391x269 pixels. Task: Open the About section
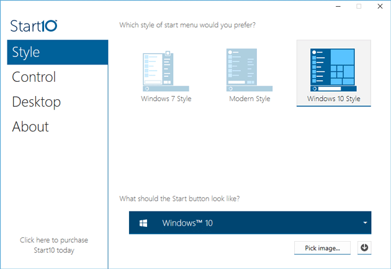[58, 126]
